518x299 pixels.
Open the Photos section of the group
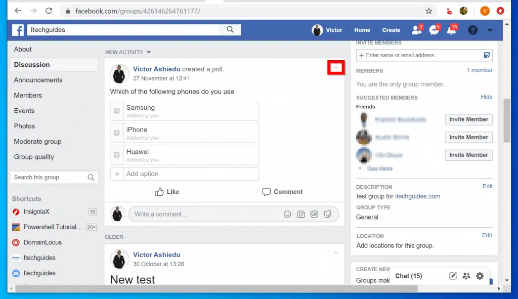pos(24,126)
